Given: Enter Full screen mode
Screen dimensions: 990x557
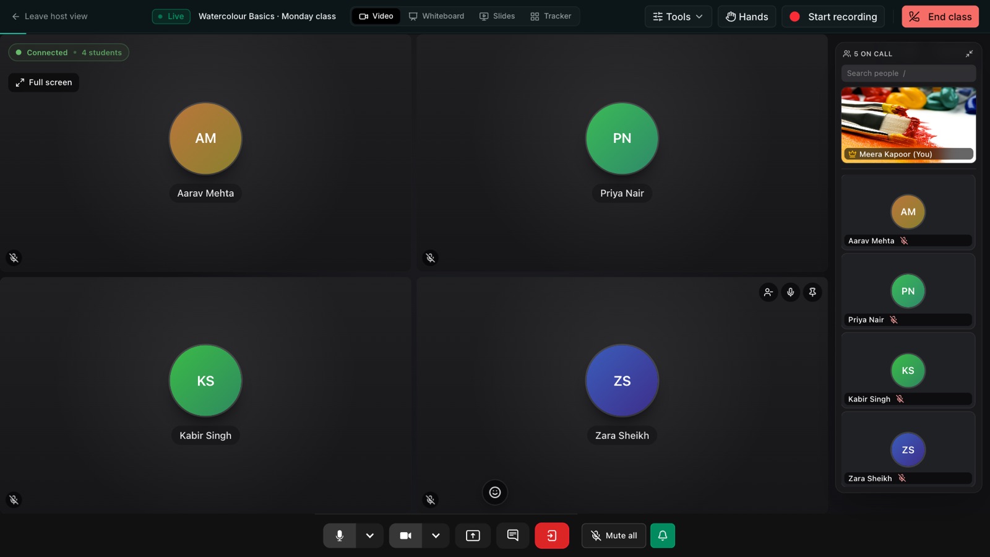Looking at the screenshot, I should click(44, 82).
